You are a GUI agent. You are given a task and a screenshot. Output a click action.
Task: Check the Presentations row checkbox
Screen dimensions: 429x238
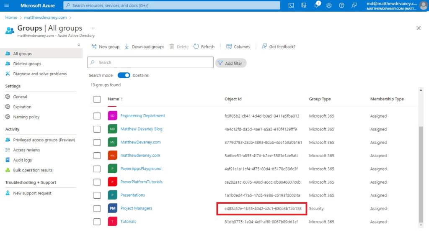click(97, 195)
